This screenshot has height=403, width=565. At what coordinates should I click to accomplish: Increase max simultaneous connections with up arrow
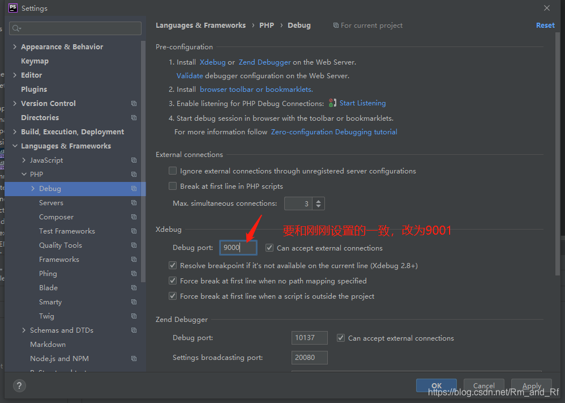(x=319, y=201)
